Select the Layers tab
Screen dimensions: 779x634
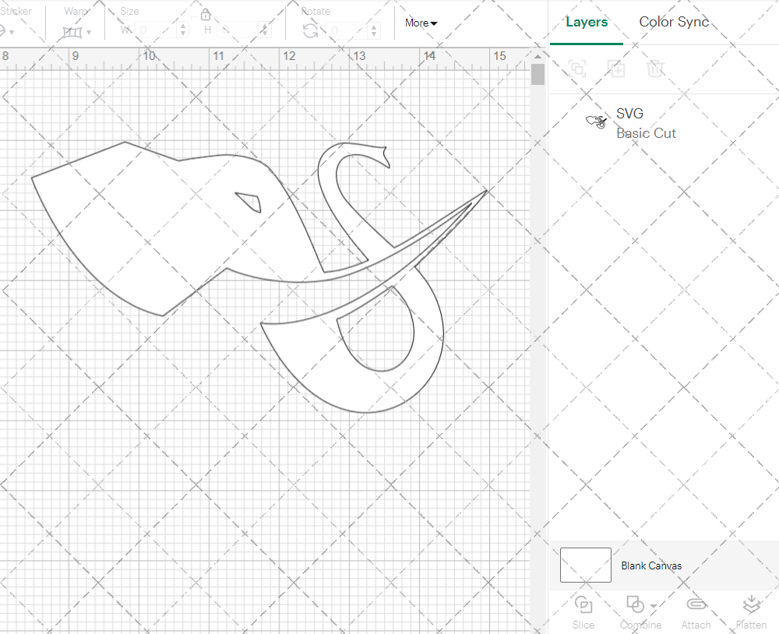click(587, 22)
